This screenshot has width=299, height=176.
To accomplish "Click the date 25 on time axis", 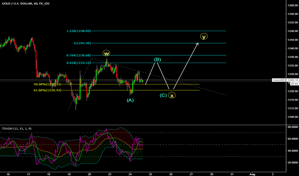I will coord(150,174).
